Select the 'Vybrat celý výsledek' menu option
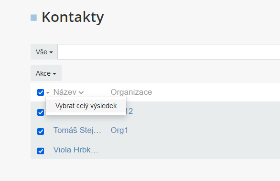Screen dimensions: 280x181 point(86,106)
